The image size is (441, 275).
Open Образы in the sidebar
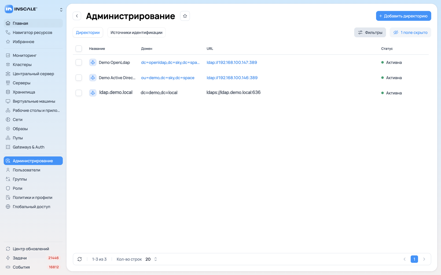tap(33, 129)
